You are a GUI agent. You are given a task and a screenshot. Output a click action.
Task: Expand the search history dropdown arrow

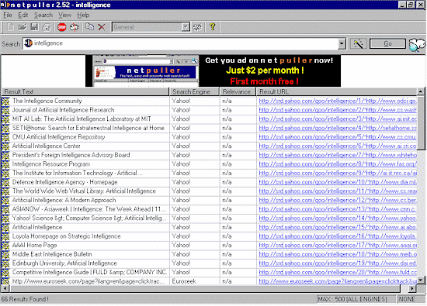[x=342, y=43]
